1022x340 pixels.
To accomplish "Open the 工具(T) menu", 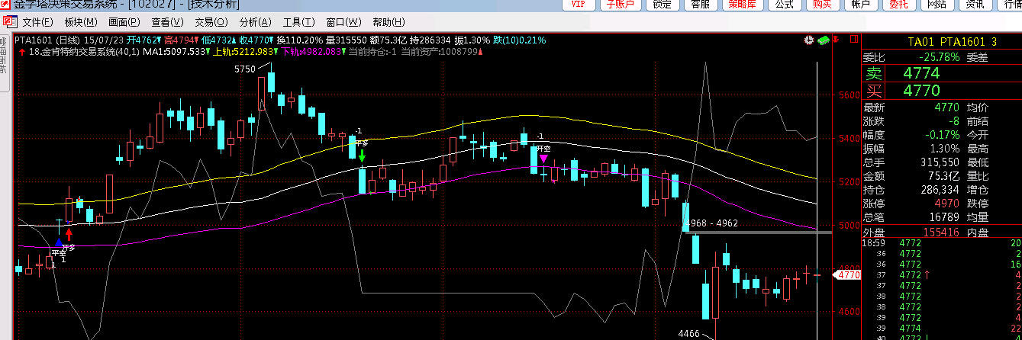I will click(298, 22).
